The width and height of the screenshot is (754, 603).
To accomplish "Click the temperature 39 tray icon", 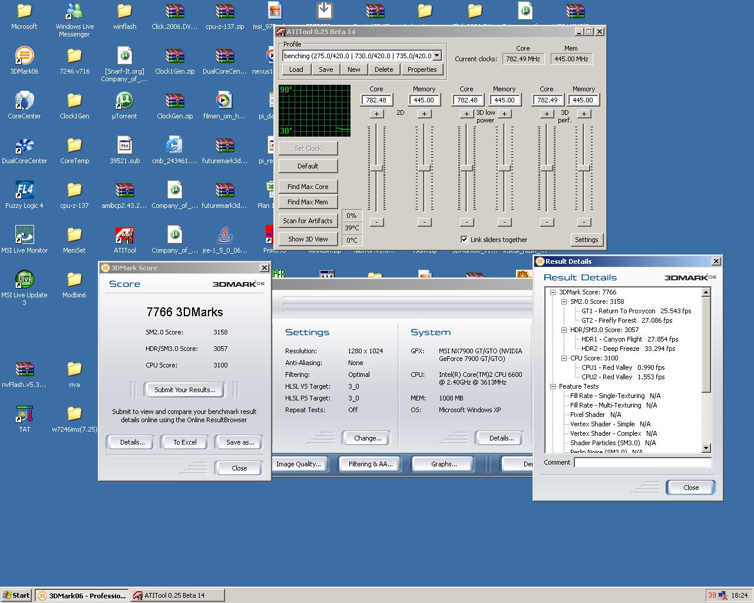I will click(712, 595).
